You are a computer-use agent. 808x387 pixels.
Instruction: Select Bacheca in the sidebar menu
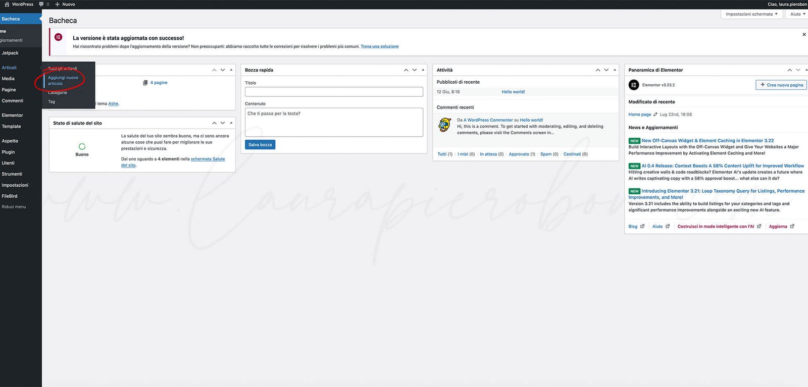[x=21, y=19]
